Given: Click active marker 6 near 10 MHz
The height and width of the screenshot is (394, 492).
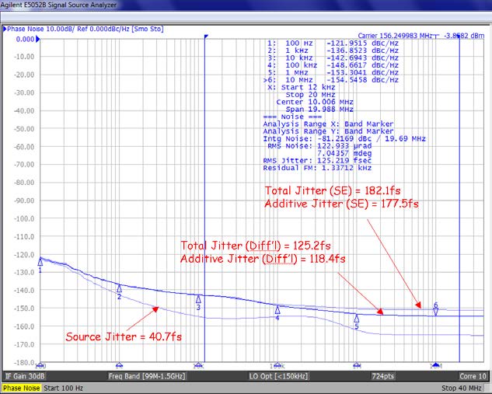Looking at the screenshot, I should (436, 311).
